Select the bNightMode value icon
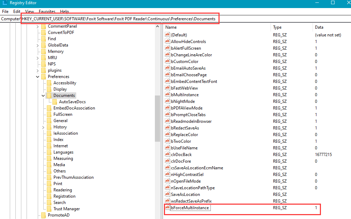Viewport: 351px width, 219px height. [167, 101]
